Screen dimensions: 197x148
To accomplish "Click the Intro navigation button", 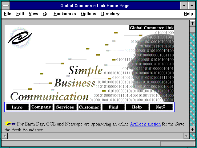I will [x=17, y=107].
